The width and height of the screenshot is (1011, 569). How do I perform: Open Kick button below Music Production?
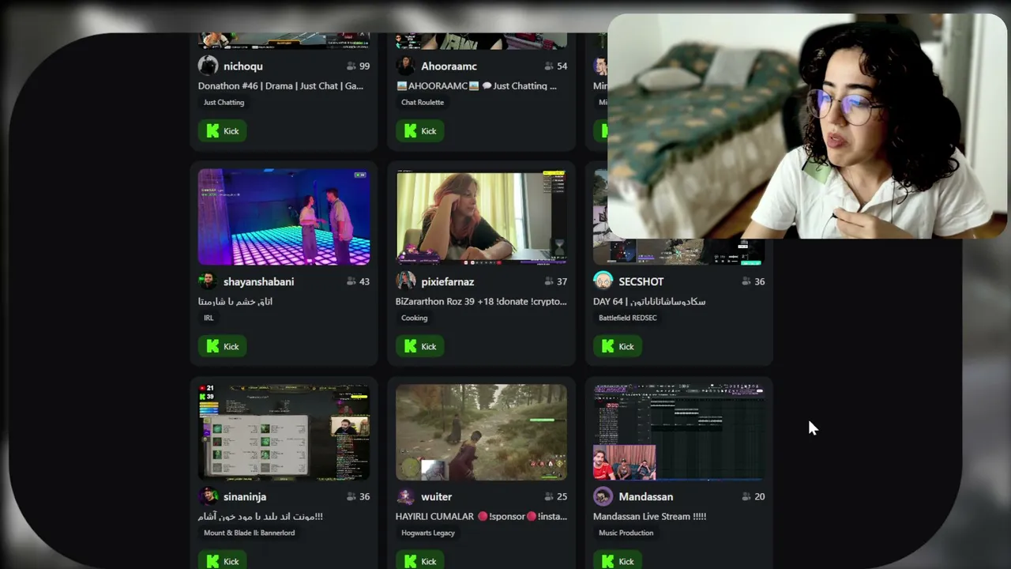click(x=617, y=560)
